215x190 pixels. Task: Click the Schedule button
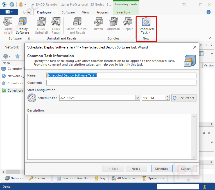pos(162,169)
